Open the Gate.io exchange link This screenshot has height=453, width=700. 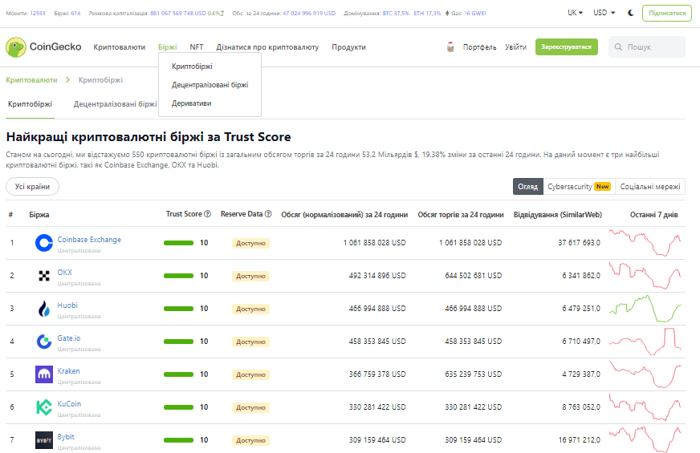coord(69,338)
